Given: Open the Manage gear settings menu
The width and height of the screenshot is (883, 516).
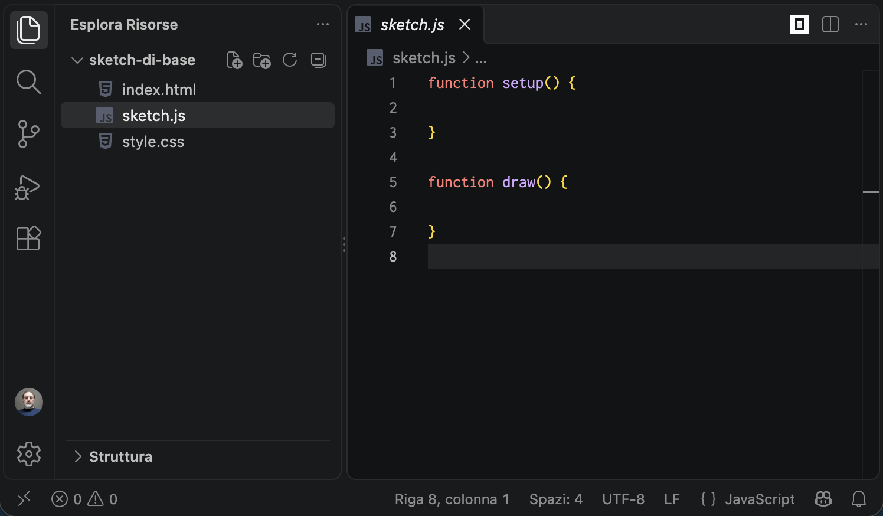Looking at the screenshot, I should (29, 454).
